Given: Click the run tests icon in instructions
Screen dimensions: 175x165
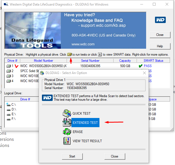Looking at the screenshot, I should [69, 55].
